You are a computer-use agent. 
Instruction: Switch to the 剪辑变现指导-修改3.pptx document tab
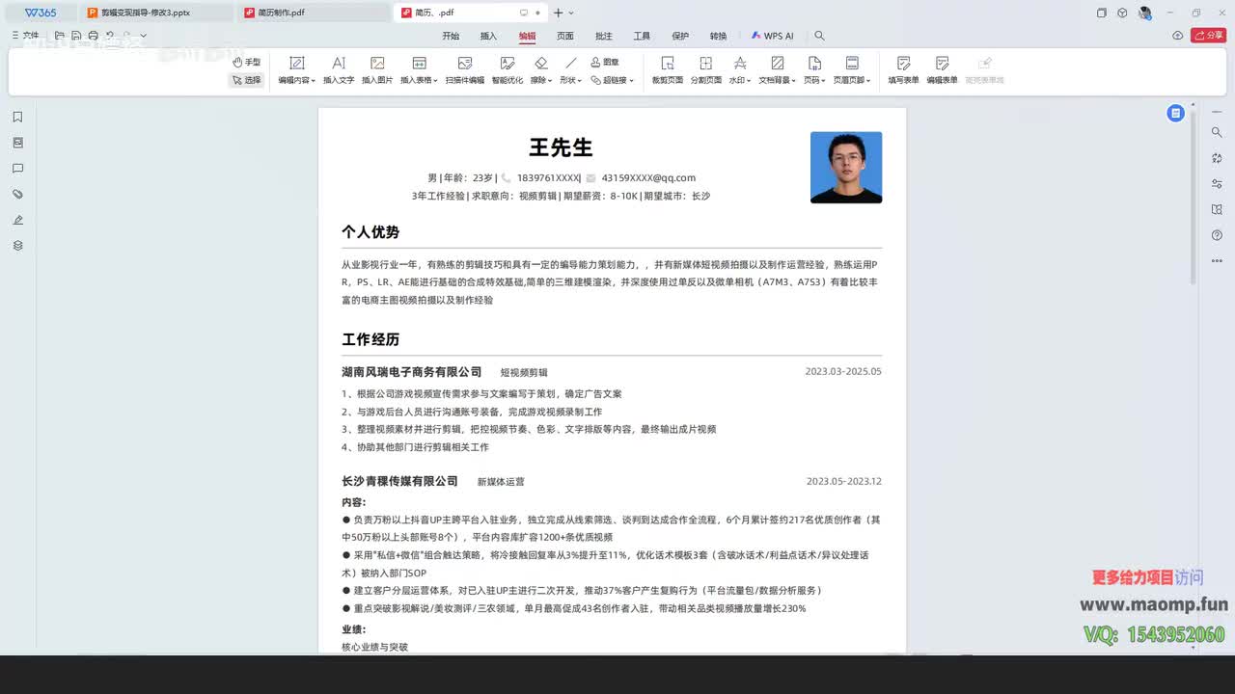[x=154, y=13]
